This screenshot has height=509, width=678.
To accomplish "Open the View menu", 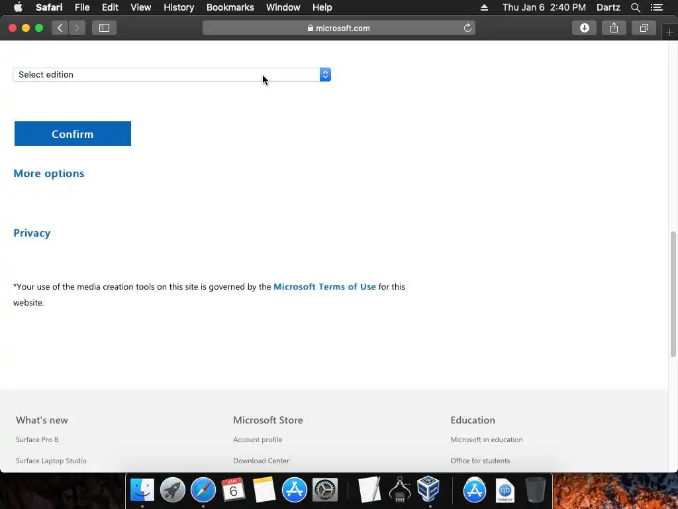I will click(x=141, y=7).
